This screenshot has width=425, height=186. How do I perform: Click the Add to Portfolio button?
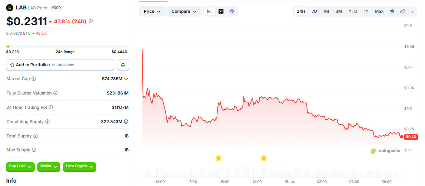60,65
